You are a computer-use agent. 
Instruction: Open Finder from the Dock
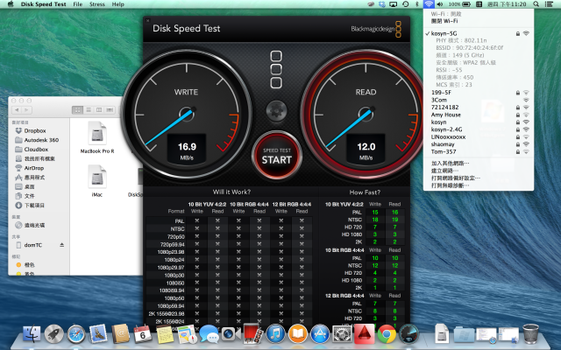32,334
